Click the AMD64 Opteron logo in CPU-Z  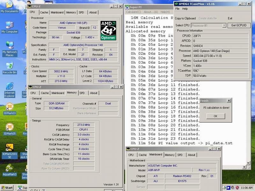click(108, 31)
